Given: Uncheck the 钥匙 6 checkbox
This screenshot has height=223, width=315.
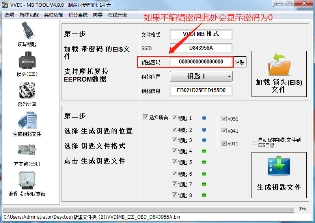Looking at the screenshot, I should pyautogui.click(x=174, y=174).
